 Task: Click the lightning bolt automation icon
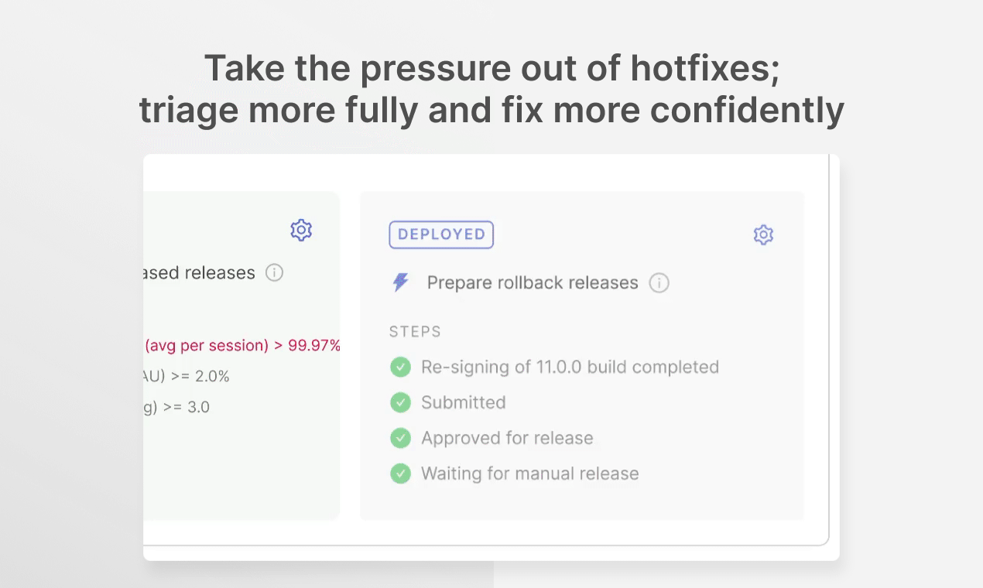[x=400, y=282]
